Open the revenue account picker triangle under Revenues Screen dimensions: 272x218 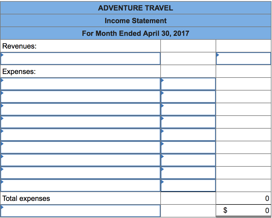2,55
